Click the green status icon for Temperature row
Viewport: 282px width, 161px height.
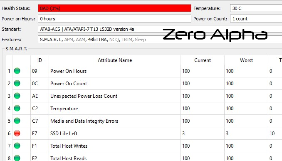coord(17,108)
